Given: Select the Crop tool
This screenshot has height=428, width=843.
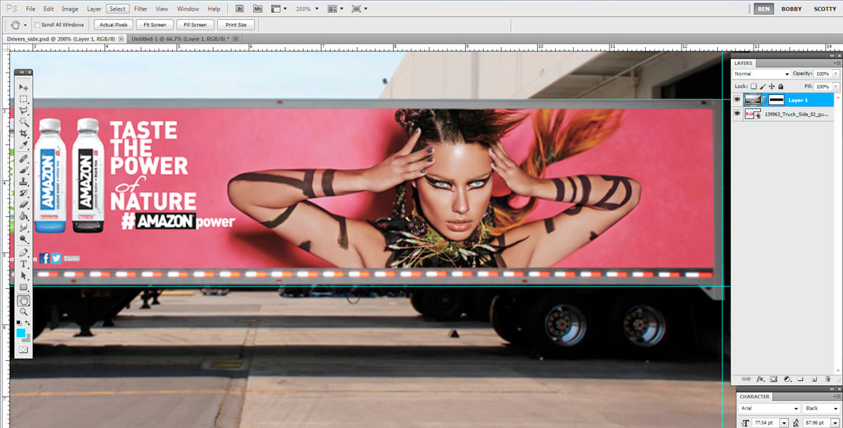Looking at the screenshot, I should click(x=24, y=133).
